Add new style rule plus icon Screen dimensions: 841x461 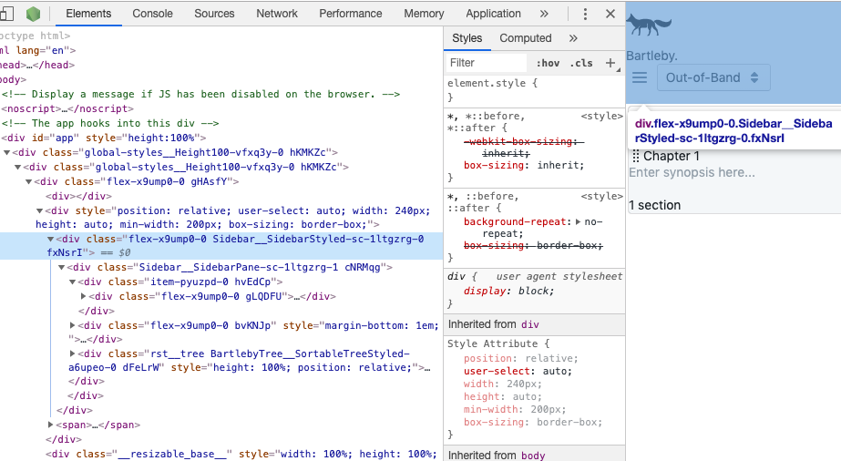[x=610, y=63]
